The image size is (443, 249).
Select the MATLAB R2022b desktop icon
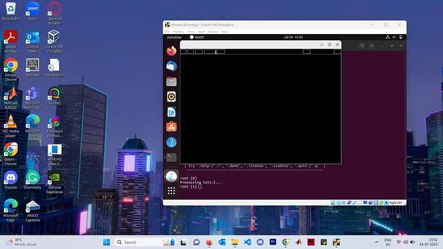[11, 98]
